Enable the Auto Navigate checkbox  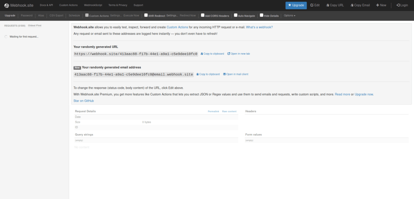click(235, 15)
